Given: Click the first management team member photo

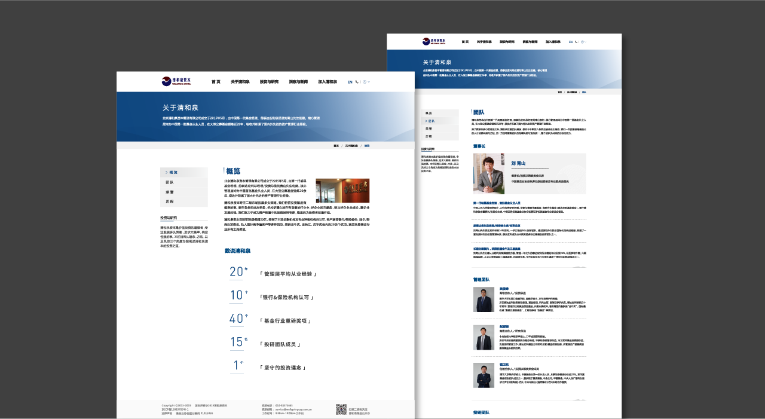Looking at the screenshot, I should click(x=484, y=299).
